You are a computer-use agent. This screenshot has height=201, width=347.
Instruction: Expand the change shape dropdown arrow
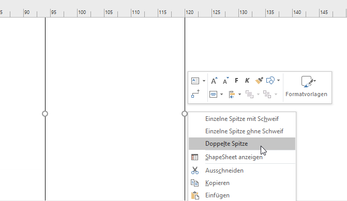point(278,81)
